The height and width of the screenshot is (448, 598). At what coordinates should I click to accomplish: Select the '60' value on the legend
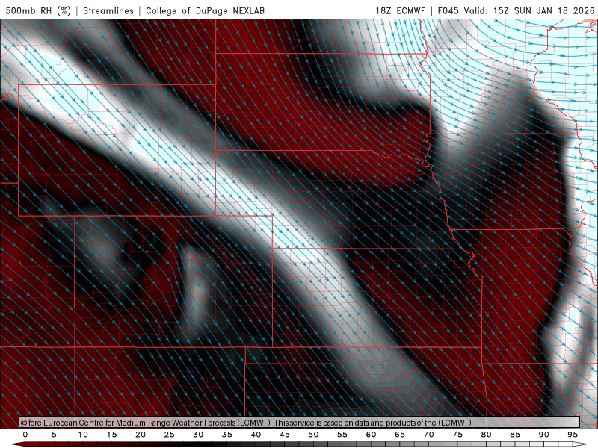point(371,435)
